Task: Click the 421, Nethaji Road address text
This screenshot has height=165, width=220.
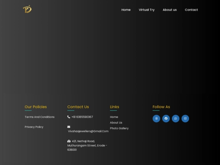Action: (x=87, y=145)
